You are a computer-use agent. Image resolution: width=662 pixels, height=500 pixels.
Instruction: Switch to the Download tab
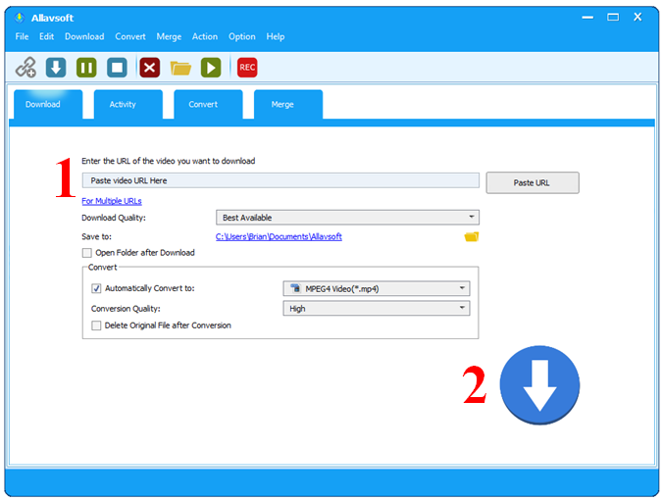pos(48,105)
